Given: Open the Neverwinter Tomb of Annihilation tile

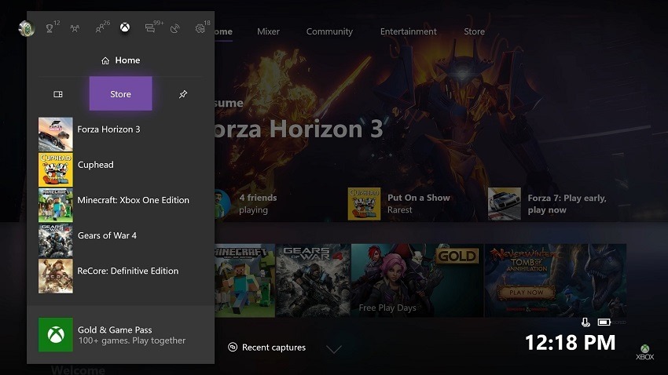Looking at the screenshot, I should click(555, 280).
